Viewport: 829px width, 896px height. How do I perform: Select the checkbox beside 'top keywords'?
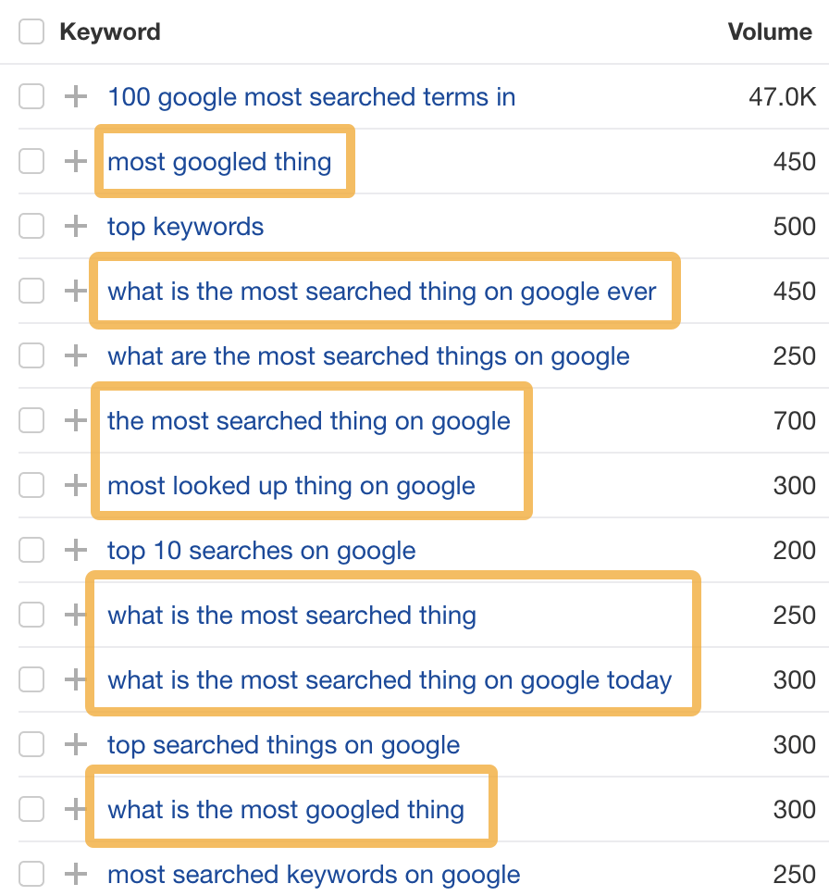pos(31,226)
